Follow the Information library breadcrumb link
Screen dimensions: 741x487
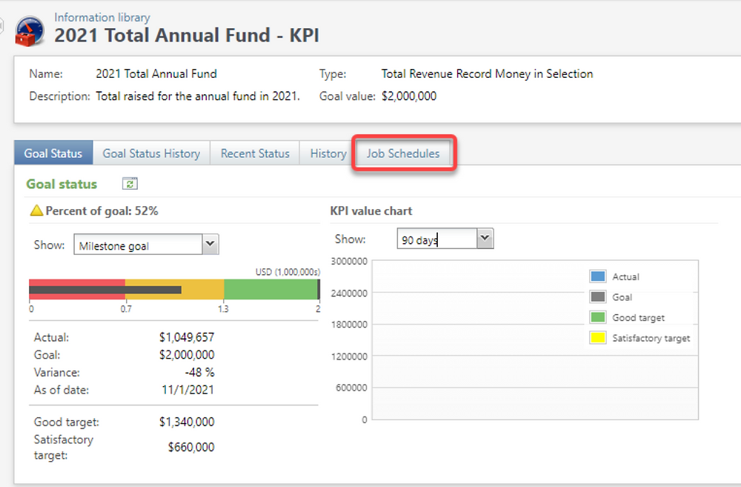tap(102, 17)
